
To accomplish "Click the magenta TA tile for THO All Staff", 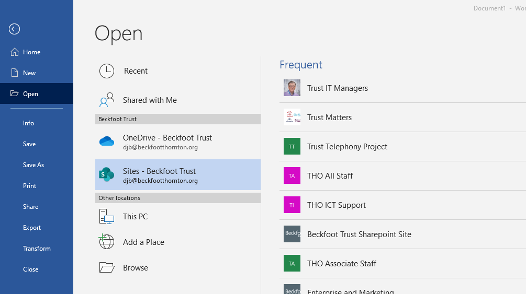I will [292, 175].
